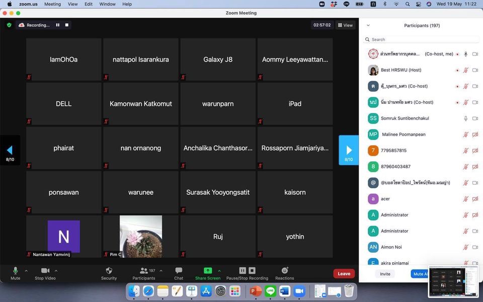The image size is (483, 302).
Task: Open the Reactions menu
Action: pos(284,271)
